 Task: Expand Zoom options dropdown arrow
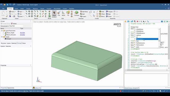tap(24, 17)
